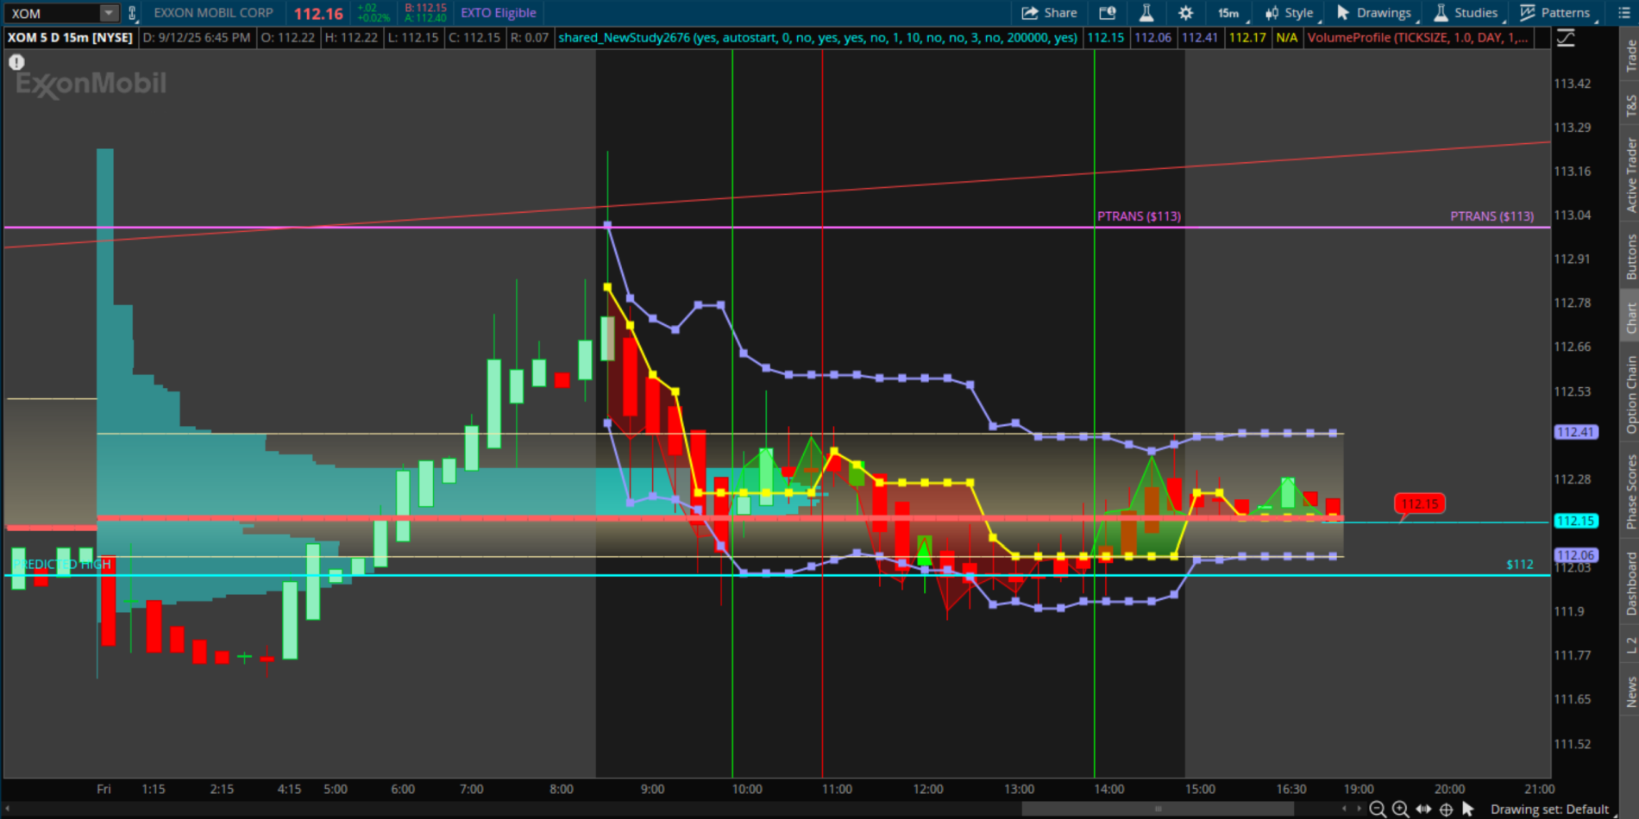Click the Patterns button
Screen dimensions: 1639x819
point(1555,13)
